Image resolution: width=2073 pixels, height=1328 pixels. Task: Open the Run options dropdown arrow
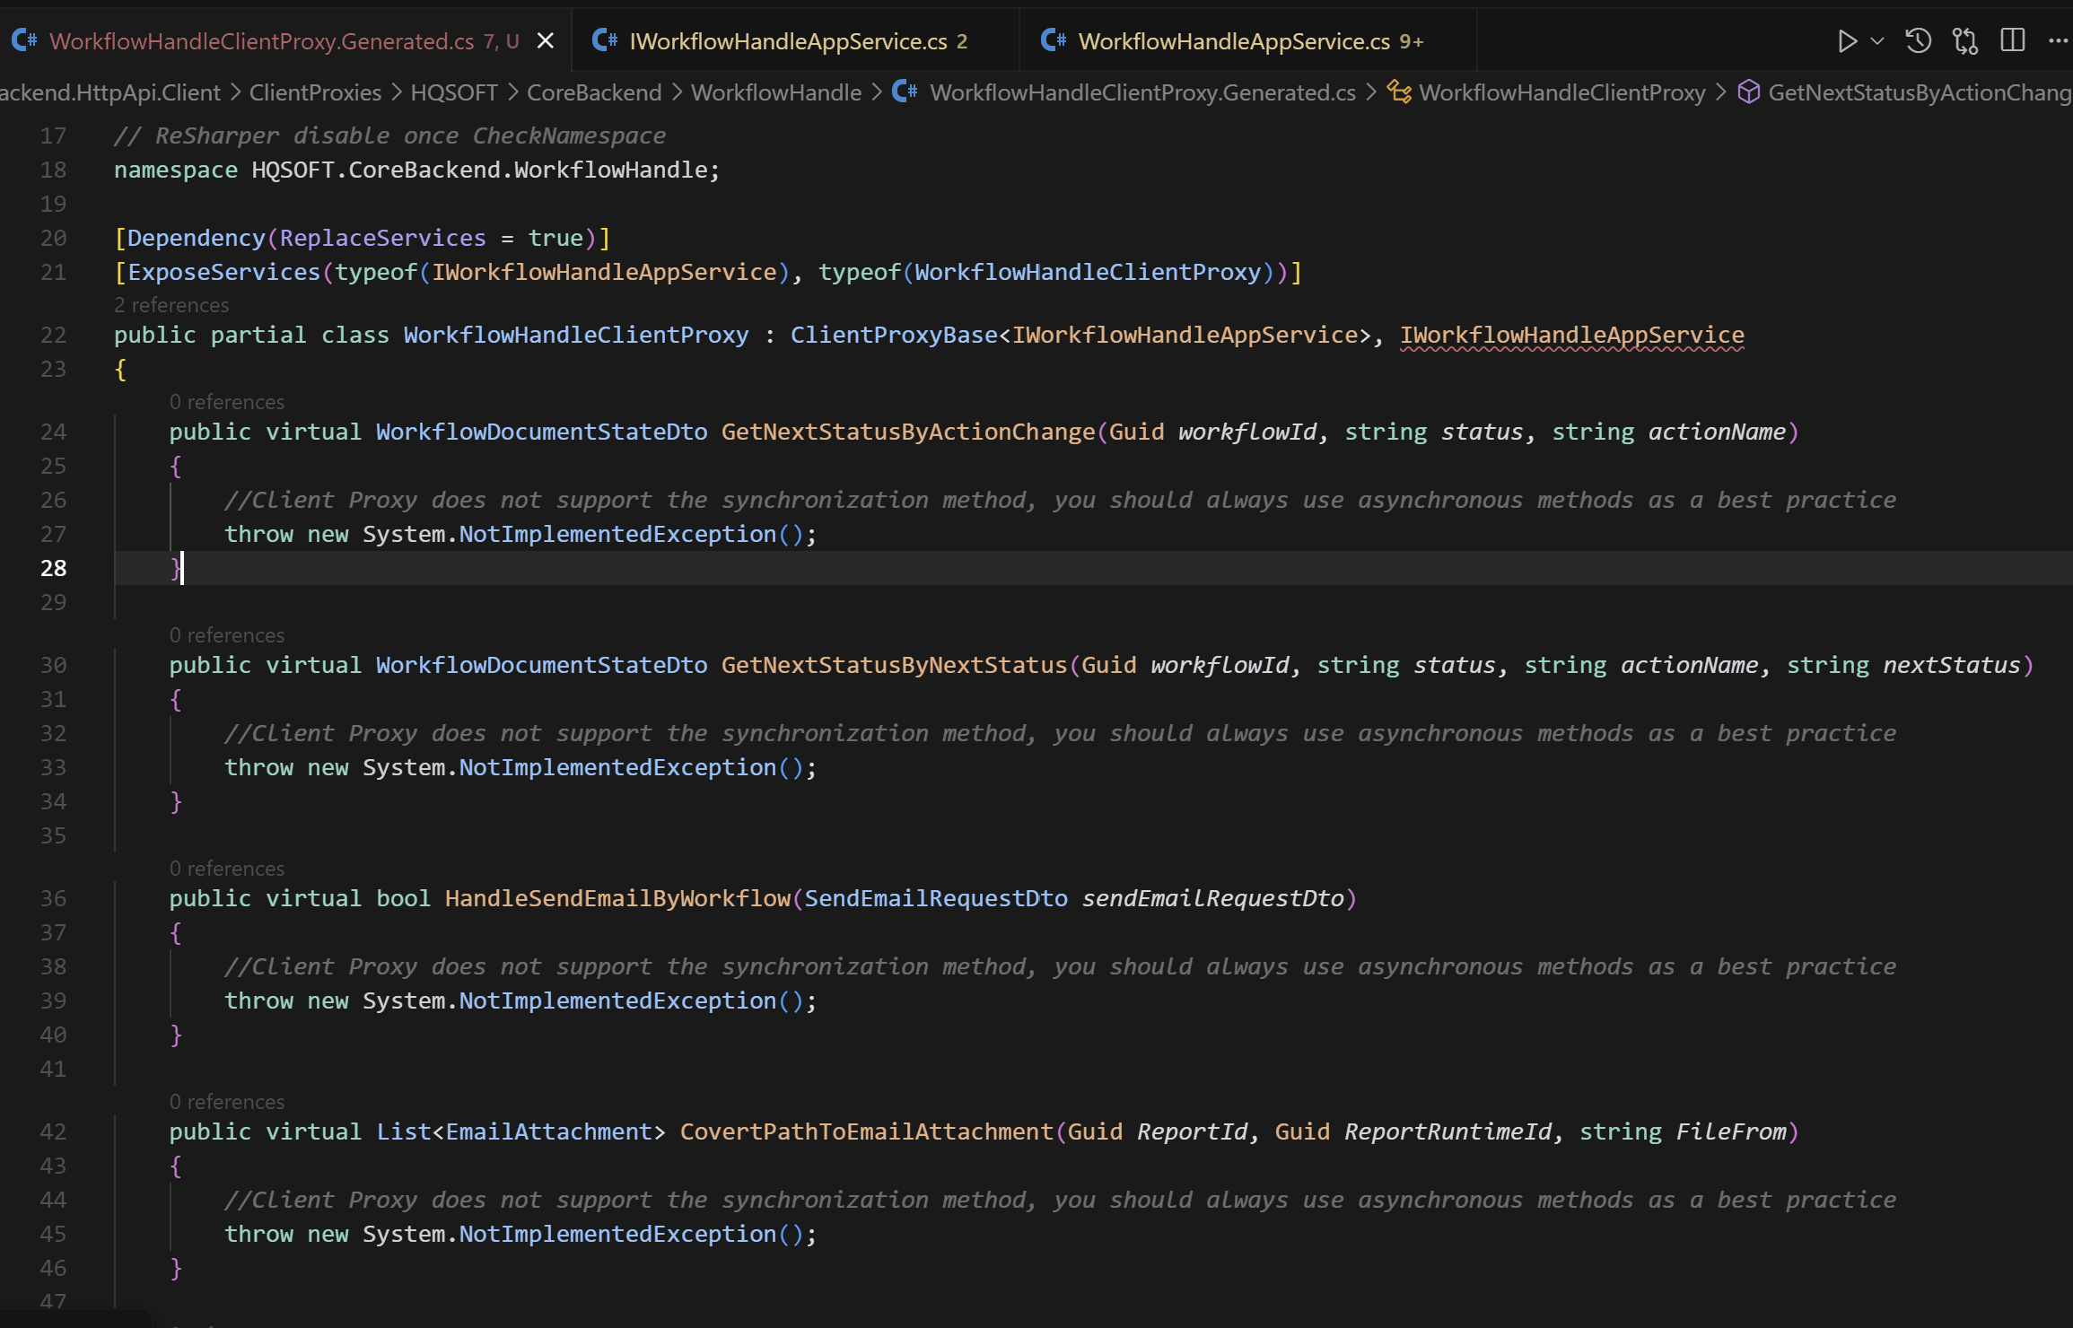1876,41
